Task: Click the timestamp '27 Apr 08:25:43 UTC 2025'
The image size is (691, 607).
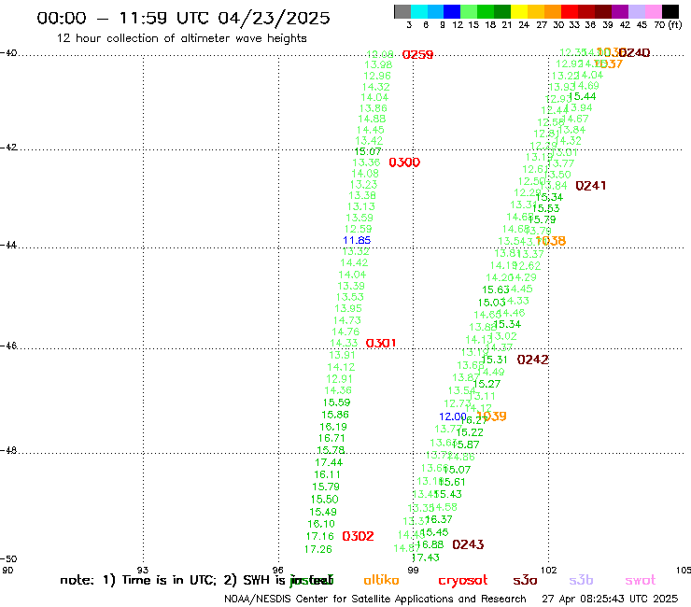Action: coord(610,599)
